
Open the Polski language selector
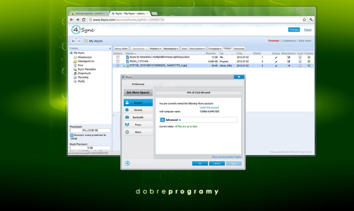coord(308,30)
